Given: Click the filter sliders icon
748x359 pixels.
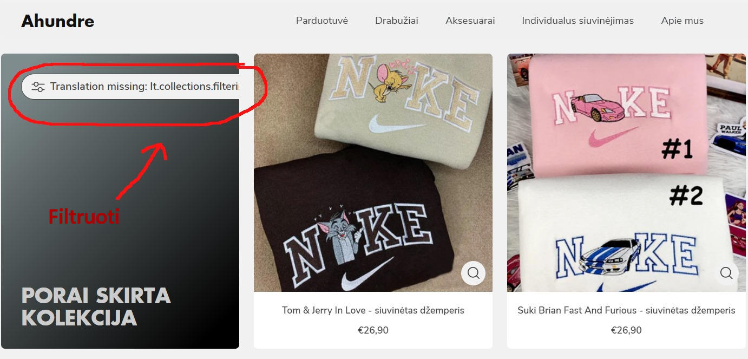Looking at the screenshot, I should (x=38, y=87).
